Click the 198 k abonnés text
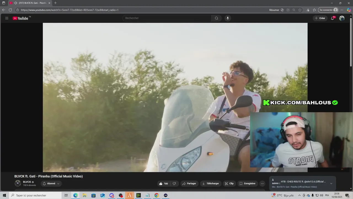Image resolution: width=353 pixels, height=199 pixels. 30,185
